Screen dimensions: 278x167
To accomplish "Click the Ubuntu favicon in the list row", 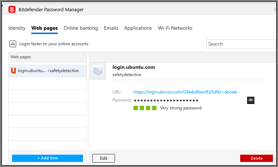I will point(13,71).
